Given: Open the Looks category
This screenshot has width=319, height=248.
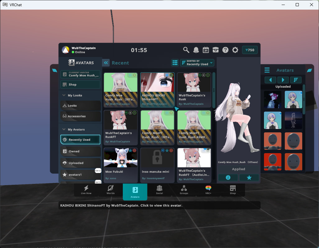Looking at the screenshot, I should 80,106.
